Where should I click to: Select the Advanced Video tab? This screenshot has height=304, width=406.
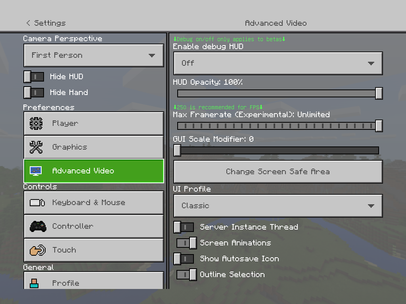94,171
